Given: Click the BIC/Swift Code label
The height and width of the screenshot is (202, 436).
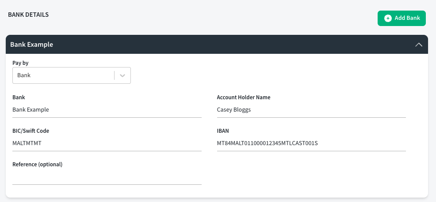Looking at the screenshot, I should [x=31, y=131].
